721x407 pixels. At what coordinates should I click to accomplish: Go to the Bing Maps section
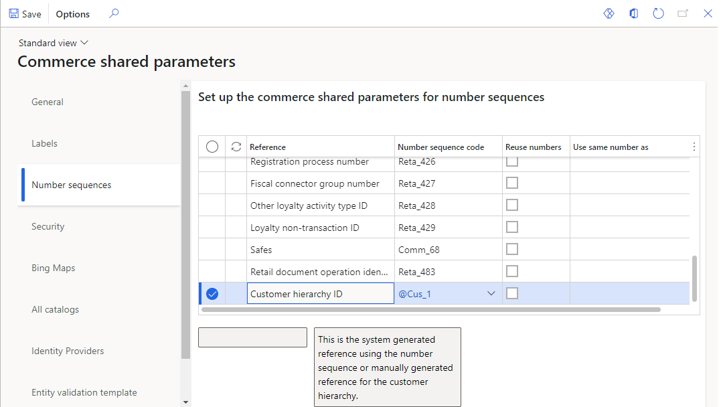pos(53,268)
